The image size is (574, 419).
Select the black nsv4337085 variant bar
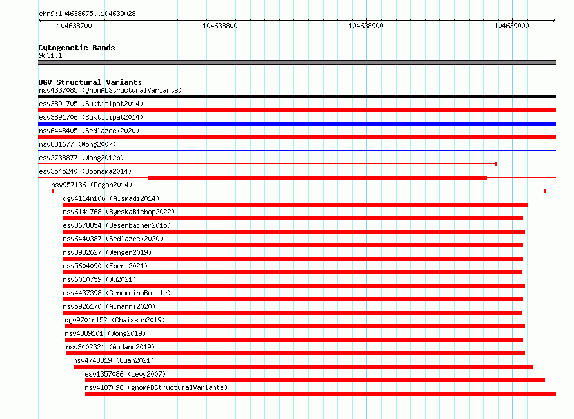tap(297, 97)
